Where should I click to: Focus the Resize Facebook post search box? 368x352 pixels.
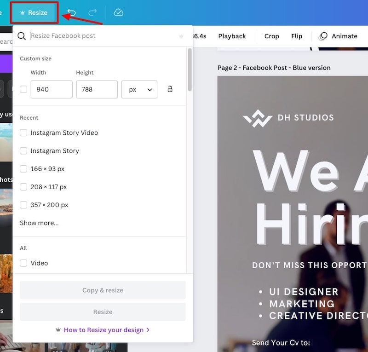pos(103,36)
